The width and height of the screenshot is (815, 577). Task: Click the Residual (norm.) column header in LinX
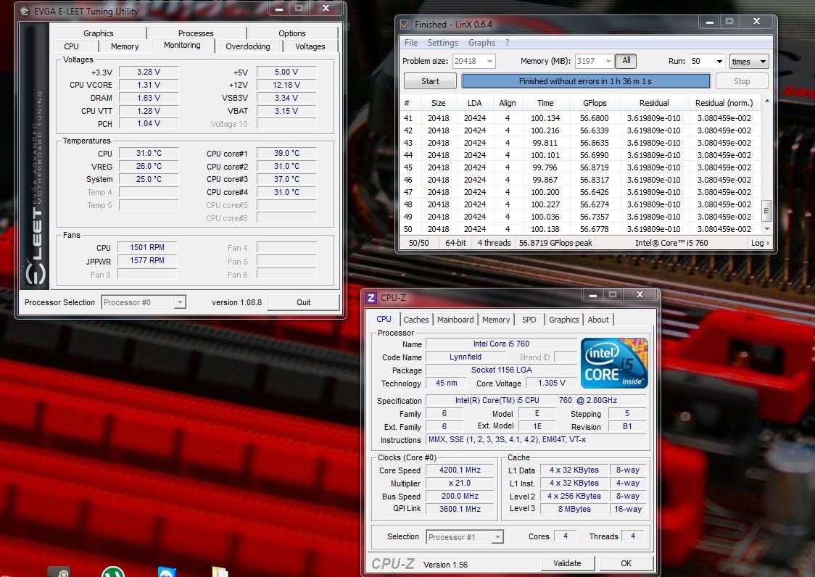pos(724,103)
